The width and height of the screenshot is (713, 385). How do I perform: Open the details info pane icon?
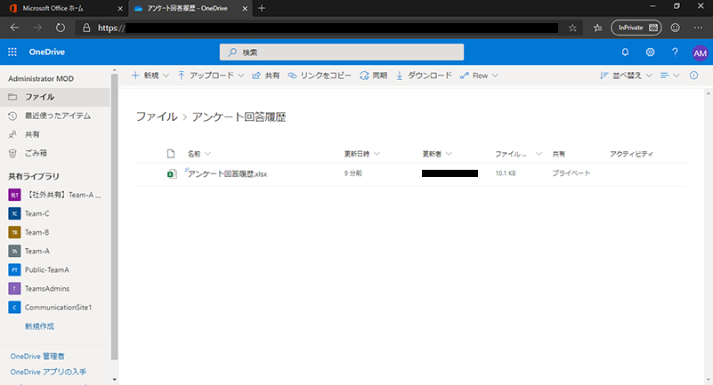693,76
